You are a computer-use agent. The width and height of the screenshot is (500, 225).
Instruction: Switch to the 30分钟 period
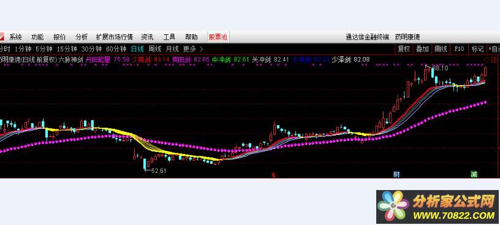coord(91,49)
